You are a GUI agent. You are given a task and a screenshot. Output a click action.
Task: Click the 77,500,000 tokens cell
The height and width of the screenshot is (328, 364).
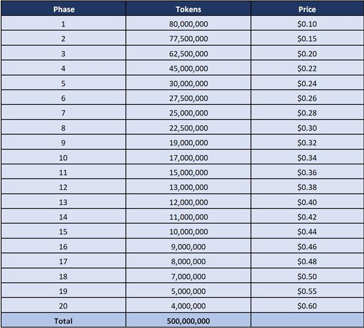click(x=188, y=39)
